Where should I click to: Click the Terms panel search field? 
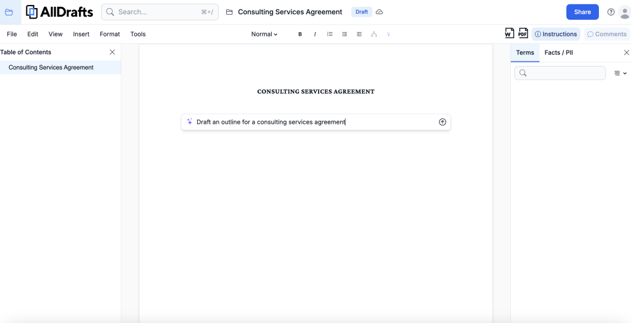click(561, 73)
